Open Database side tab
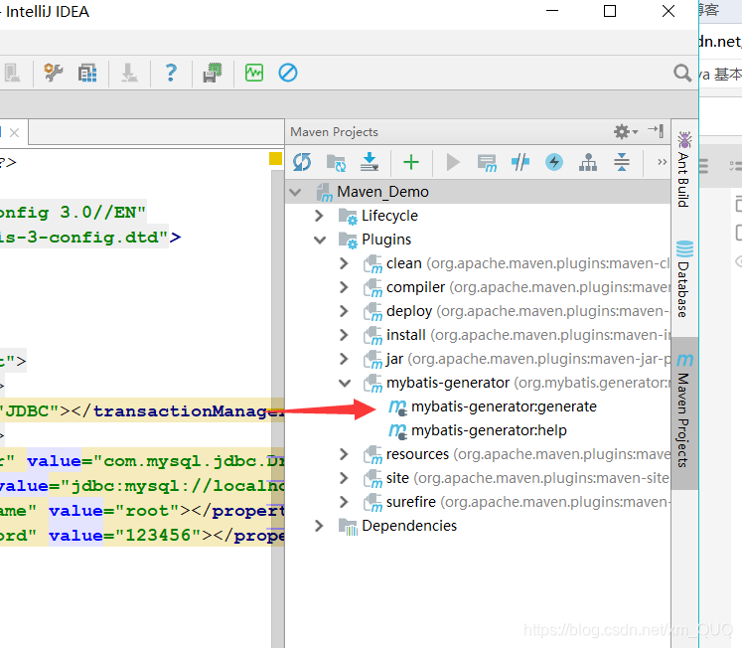Screen dimensions: 742x648 tap(683, 279)
